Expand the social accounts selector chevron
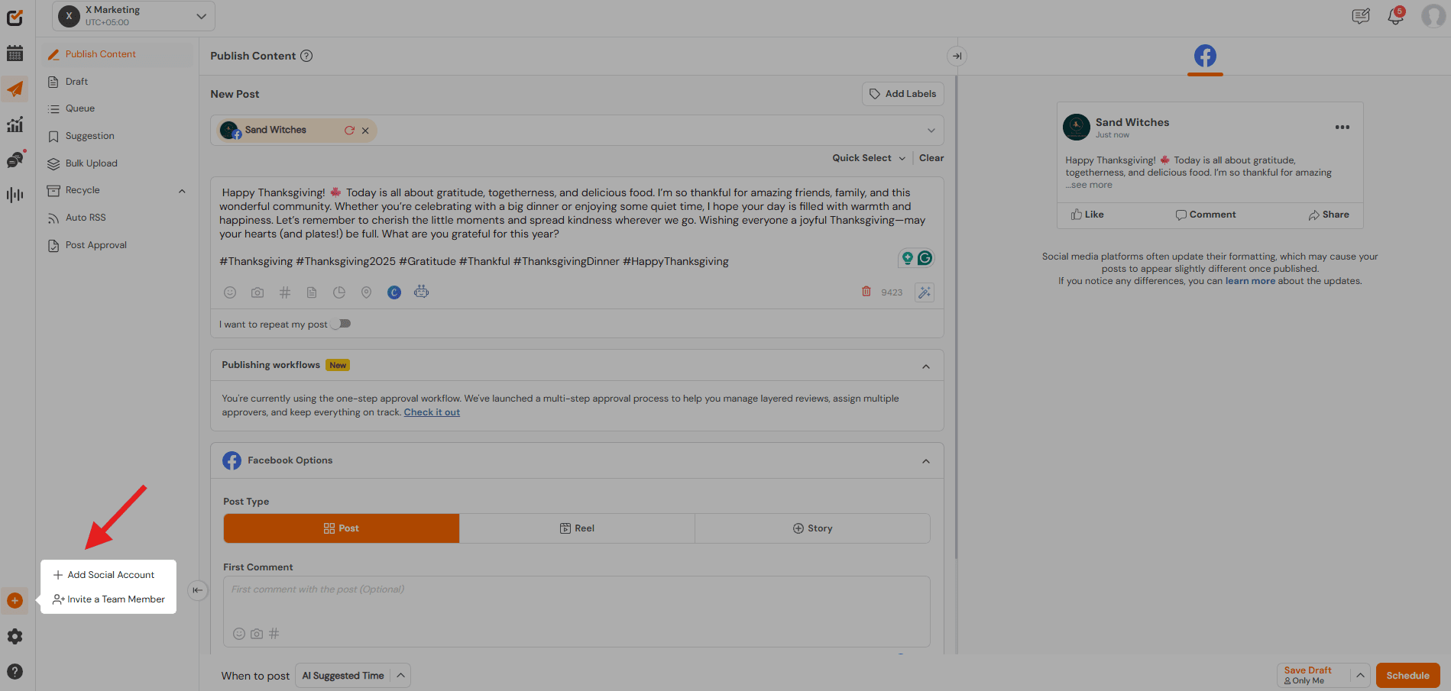 click(931, 130)
